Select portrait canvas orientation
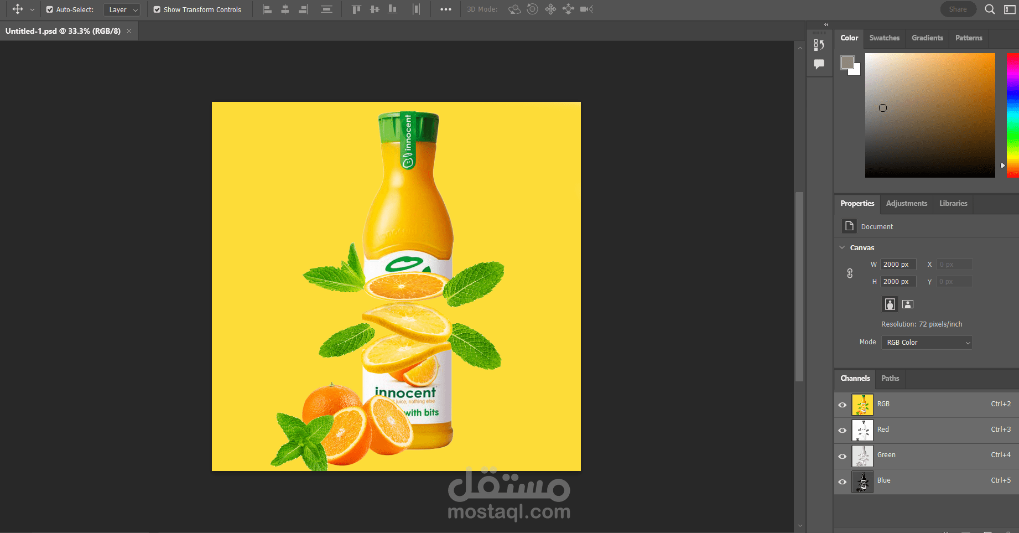The width and height of the screenshot is (1019, 533). (x=890, y=304)
